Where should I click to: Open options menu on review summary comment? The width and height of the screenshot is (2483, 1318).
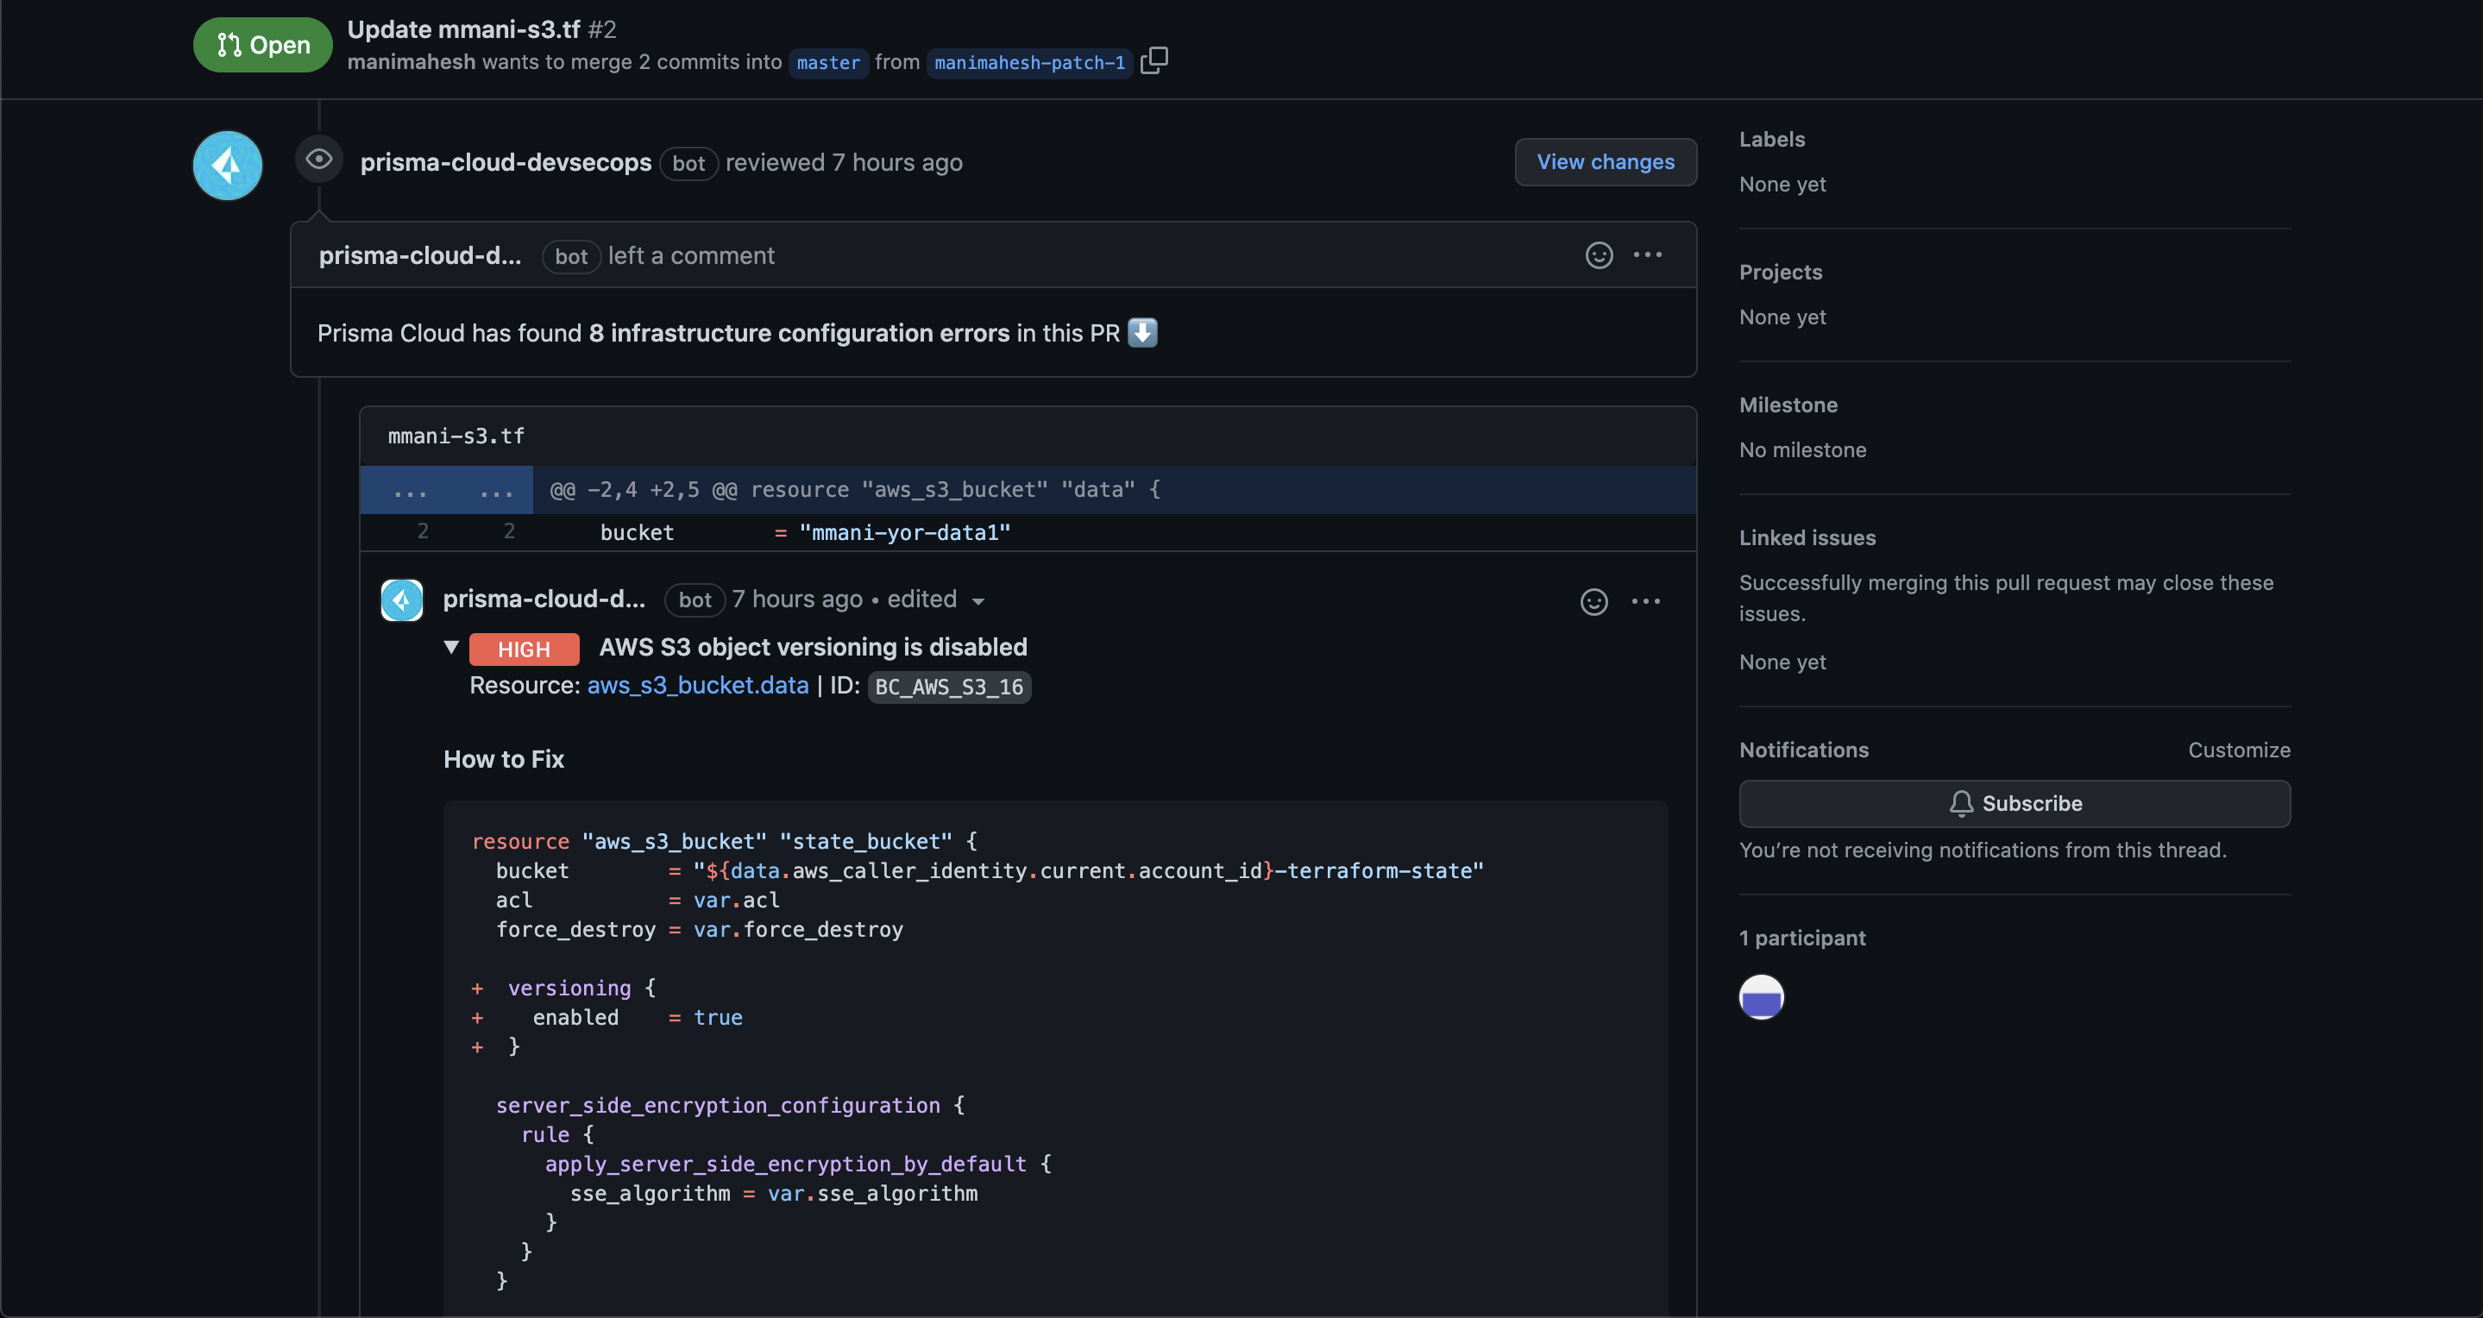[1647, 254]
